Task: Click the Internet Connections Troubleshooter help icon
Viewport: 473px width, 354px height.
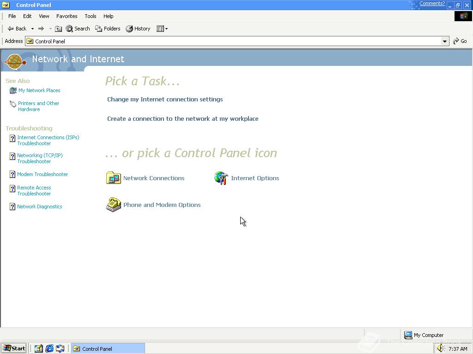Action: click(12, 138)
